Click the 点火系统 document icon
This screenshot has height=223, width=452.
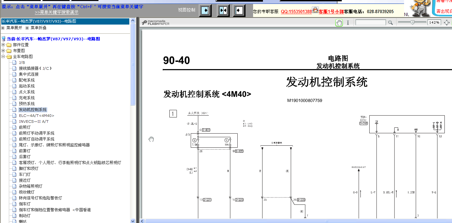coord(14,92)
